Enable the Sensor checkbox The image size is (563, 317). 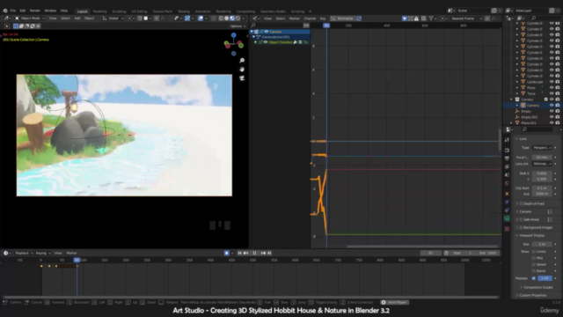click(534, 264)
